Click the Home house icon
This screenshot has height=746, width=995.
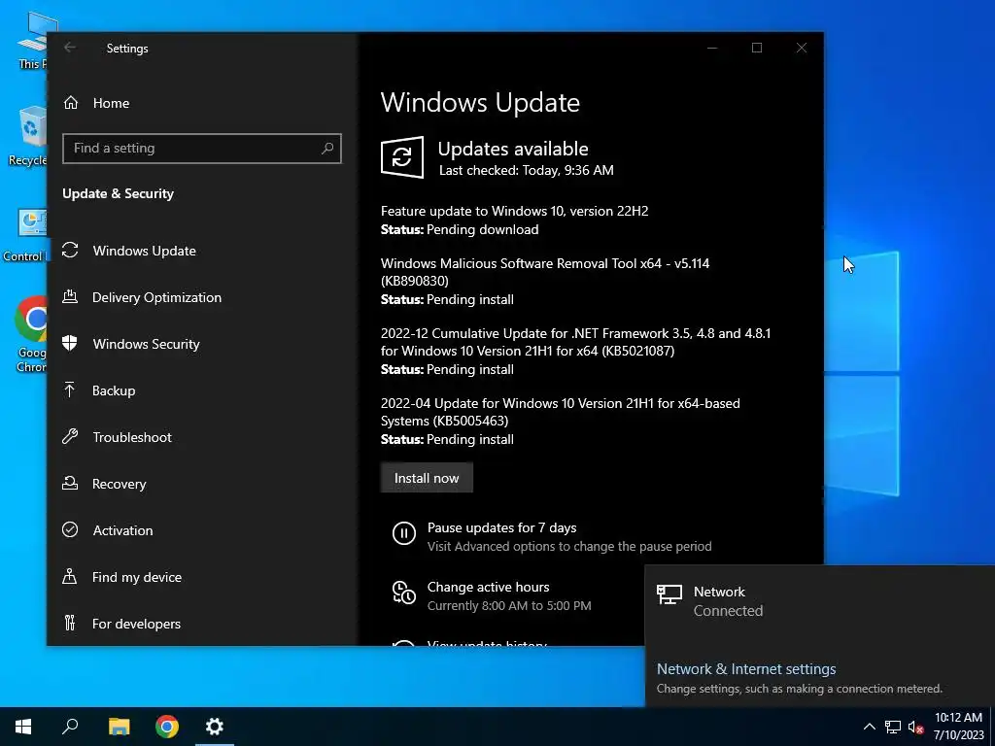70,102
